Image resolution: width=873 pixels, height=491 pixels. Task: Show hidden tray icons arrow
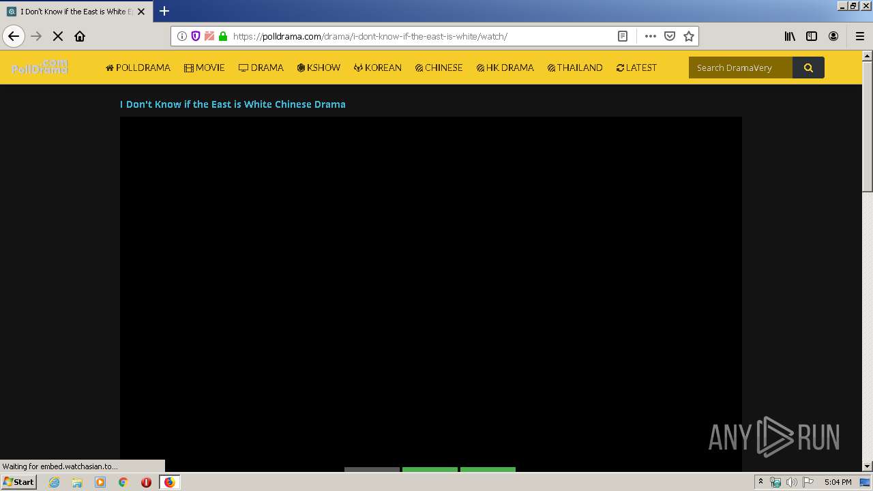pyautogui.click(x=760, y=482)
